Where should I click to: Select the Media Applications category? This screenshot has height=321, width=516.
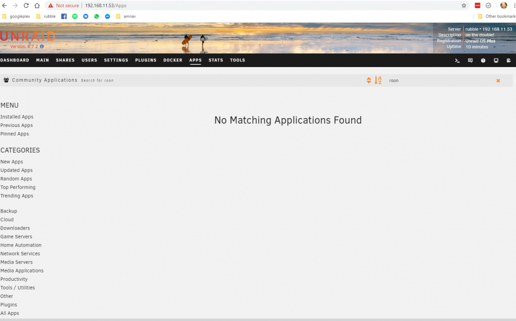[x=22, y=270]
